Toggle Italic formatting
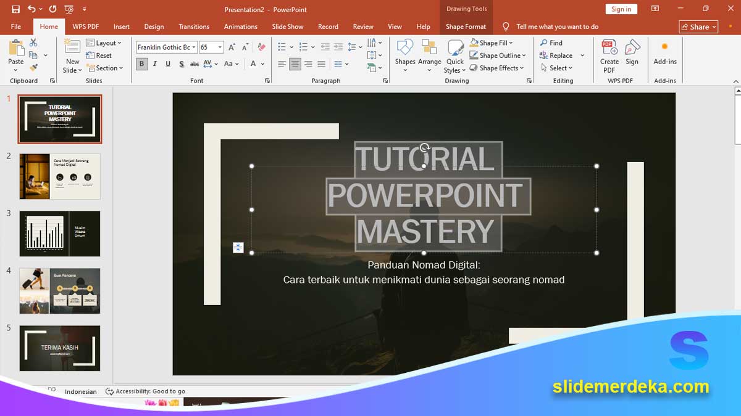The height and width of the screenshot is (416, 741). (154, 63)
